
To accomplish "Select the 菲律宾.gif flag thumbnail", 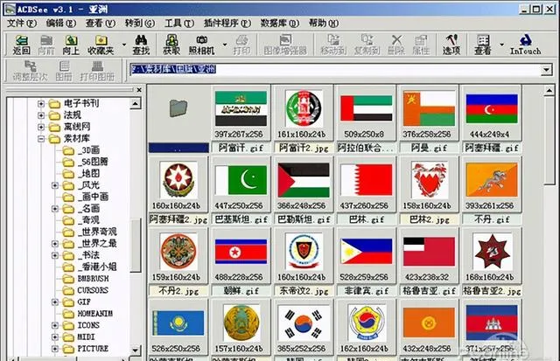I will (x=367, y=252).
